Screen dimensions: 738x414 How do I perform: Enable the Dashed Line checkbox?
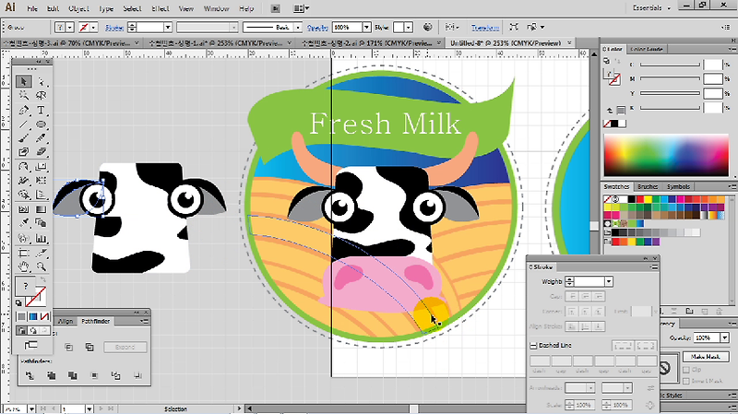point(533,346)
